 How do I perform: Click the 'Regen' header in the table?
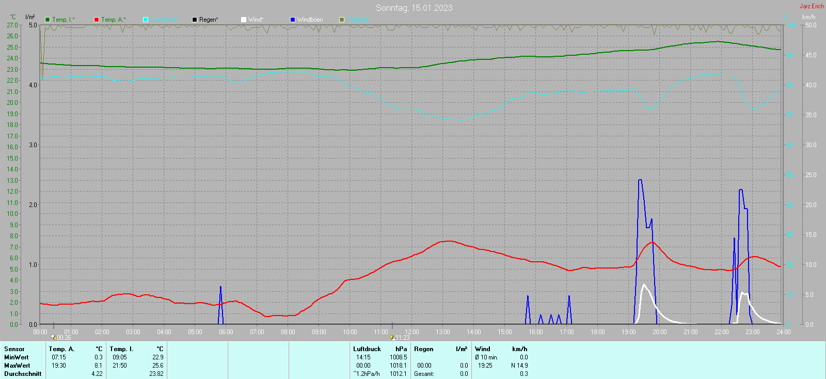point(424,349)
